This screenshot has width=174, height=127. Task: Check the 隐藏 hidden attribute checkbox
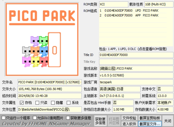point(53,103)
